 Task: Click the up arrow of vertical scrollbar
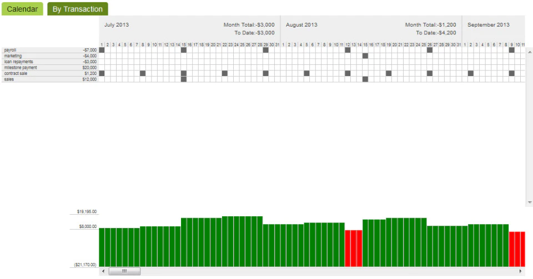tap(530, 52)
